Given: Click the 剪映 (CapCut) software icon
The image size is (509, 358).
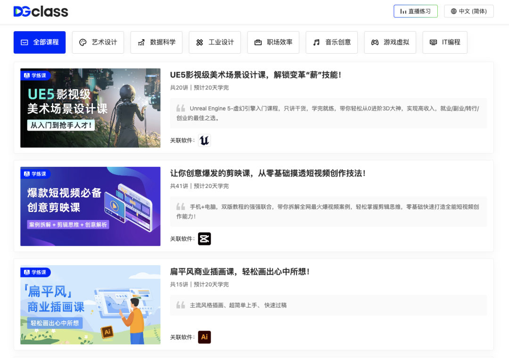Looking at the screenshot, I should 204,239.
